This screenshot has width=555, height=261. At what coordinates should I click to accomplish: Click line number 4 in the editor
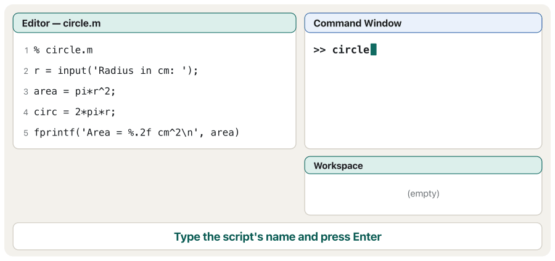click(26, 112)
